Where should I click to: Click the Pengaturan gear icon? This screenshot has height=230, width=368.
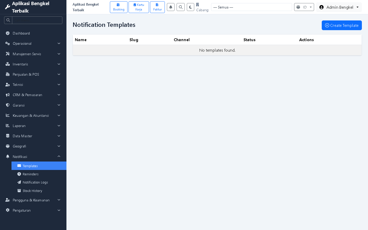[8, 210]
